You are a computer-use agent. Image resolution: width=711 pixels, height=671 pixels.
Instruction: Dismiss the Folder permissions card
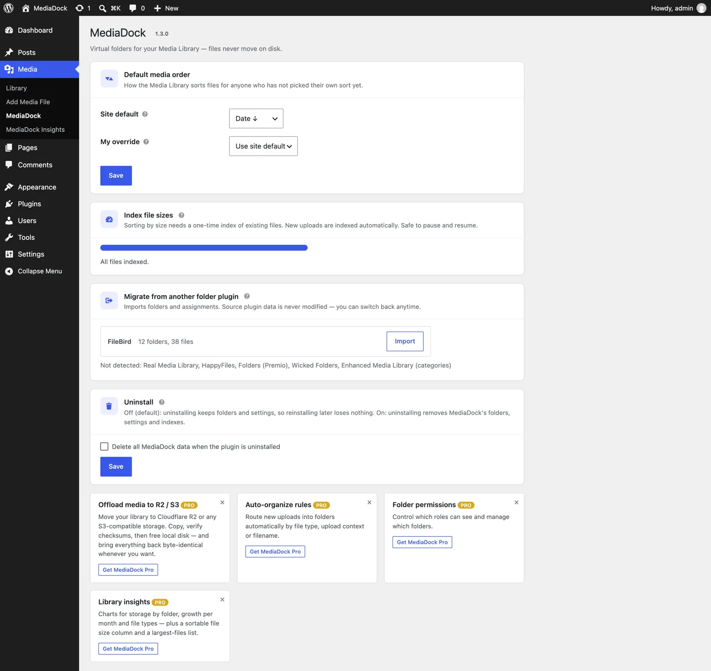click(x=516, y=502)
